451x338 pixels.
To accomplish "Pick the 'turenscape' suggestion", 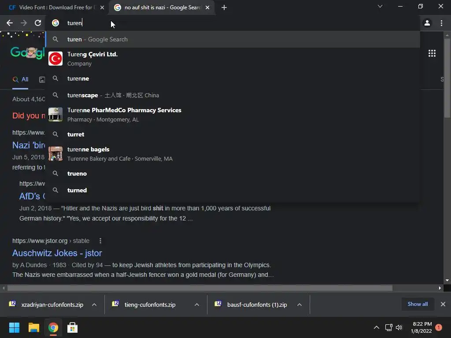I will (x=233, y=95).
